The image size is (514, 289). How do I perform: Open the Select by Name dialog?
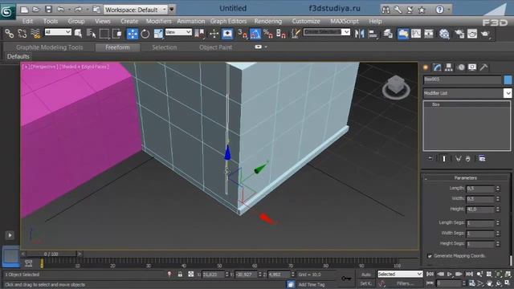click(x=91, y=34)
